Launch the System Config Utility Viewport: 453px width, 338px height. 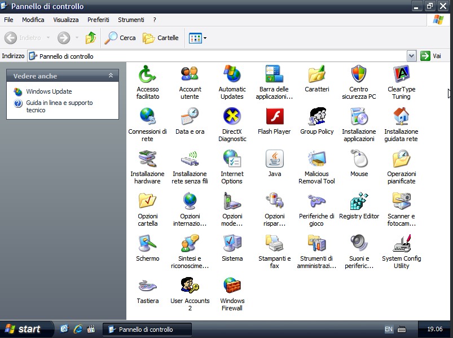tap(401, 251)
